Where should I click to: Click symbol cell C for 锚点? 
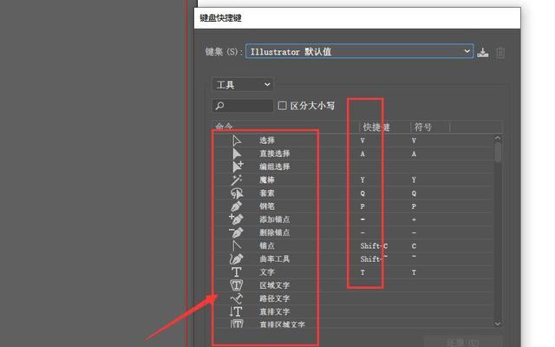(414, 246)
